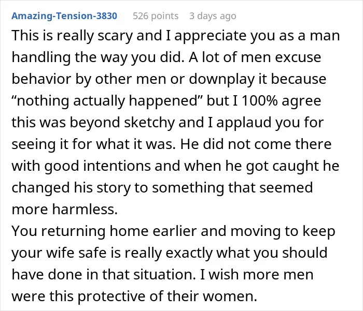Click the phrase 'downplay it because'
363x311 pixels.
pyautogui.click(x=257, y=79)
